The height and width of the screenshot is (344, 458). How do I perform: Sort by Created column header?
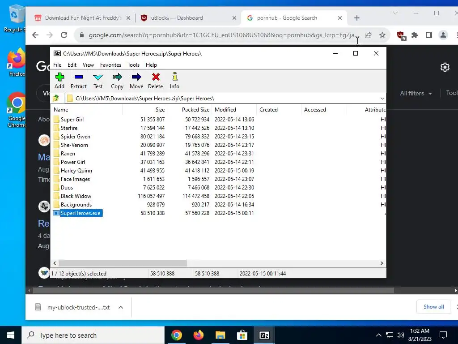pos(279,110)
